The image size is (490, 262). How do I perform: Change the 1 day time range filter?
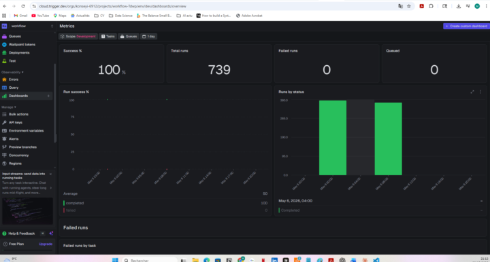pyautogui.click(x=149, y=37)
